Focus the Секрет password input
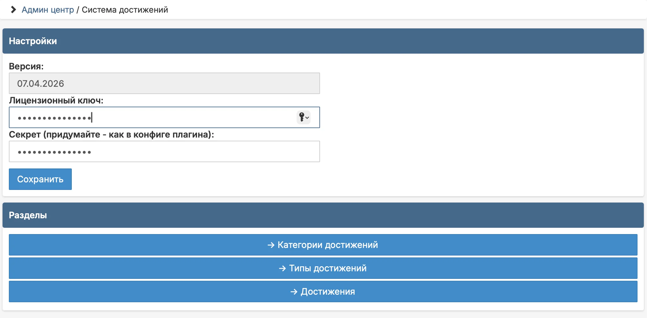This screenshot has width=647, height=318. click(164, 151)
